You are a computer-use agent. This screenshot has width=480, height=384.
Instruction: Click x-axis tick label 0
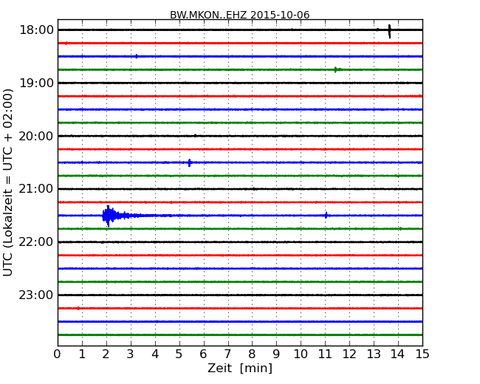(x=58, y=354)
